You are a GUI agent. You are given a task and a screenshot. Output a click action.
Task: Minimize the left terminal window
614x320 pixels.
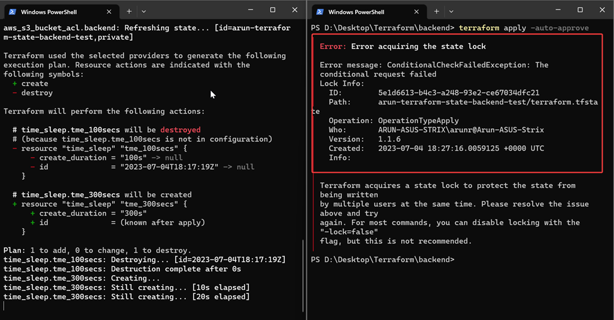[251, 10]
